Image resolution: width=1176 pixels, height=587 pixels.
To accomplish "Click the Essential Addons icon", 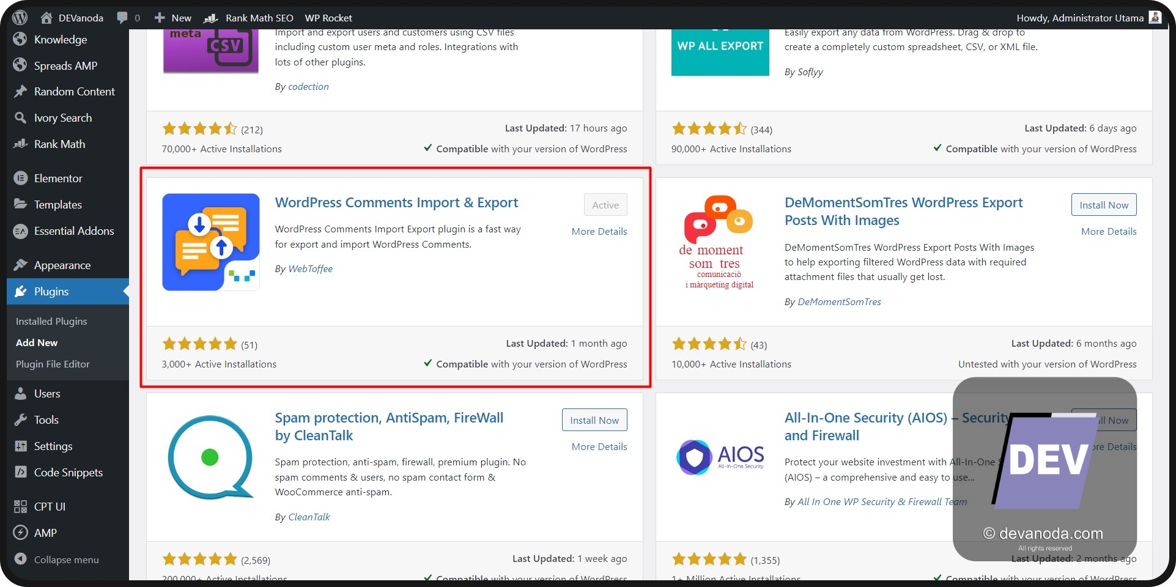I will click(20, 231).
